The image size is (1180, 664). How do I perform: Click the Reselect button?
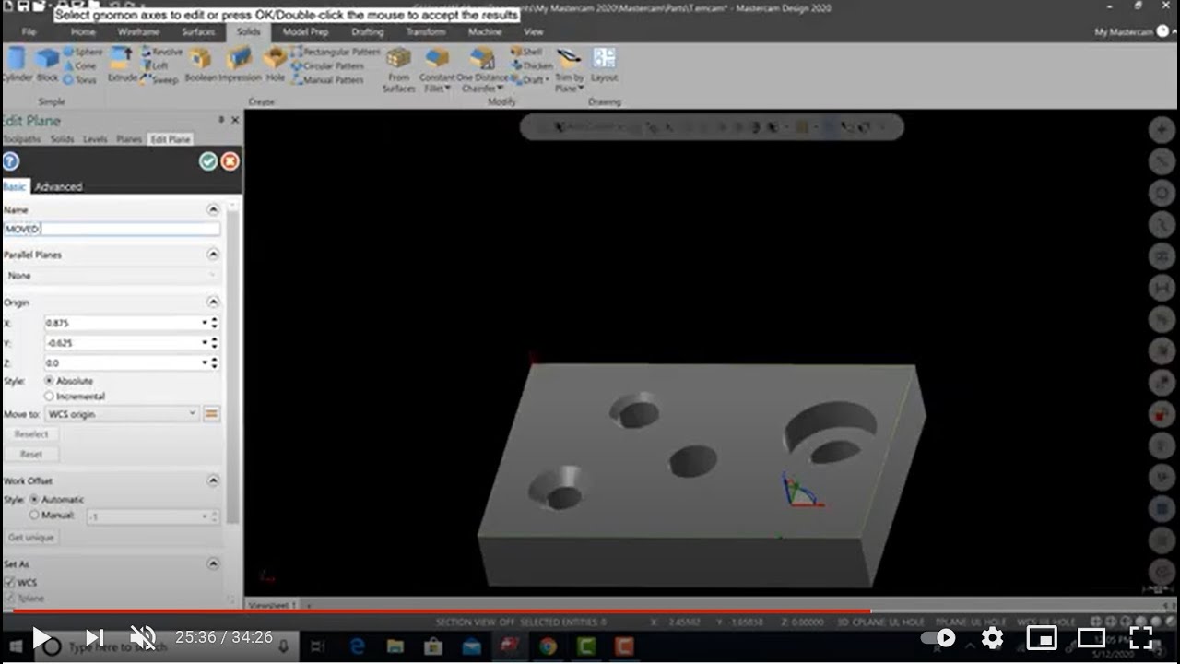coord(31,434)
